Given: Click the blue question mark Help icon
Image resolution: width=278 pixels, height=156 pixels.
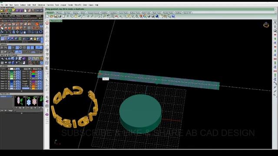Looking at the screenshot, I should [173, 16].
